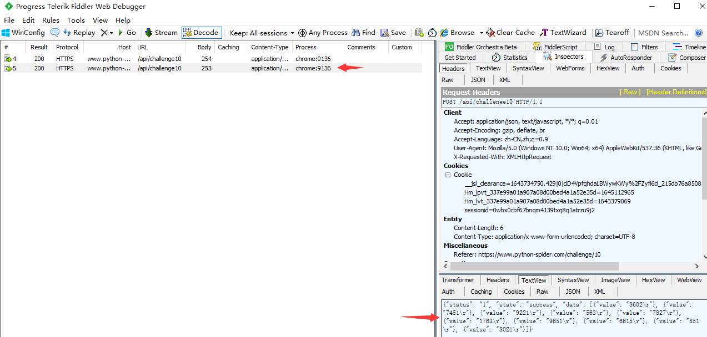Click the [Header Definitions] link
The height and width of the screenshot is (337, 707).
pos(676,92)
